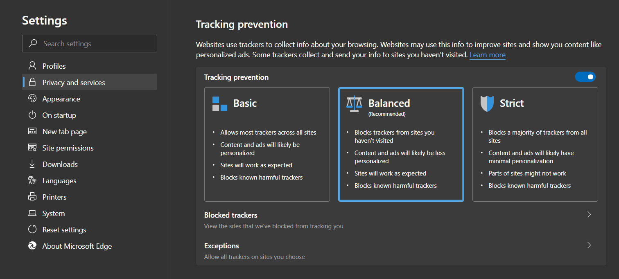The height and width of the screenshot is (279, 619).
Task: Click the Reset settings circular arrow icon
Action: click(x=32, y=229)
